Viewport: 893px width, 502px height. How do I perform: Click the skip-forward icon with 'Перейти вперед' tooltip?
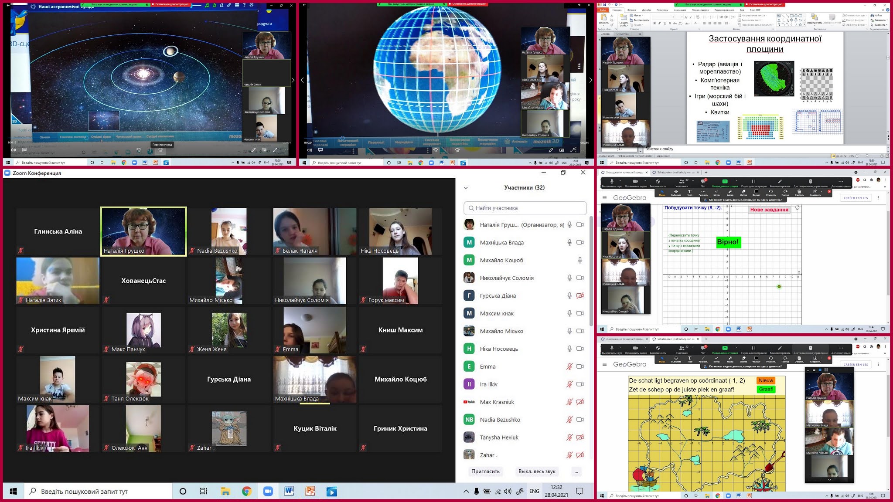coord(160,150)
